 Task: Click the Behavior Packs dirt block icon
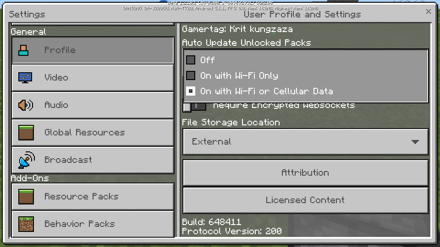click(26, 224)
